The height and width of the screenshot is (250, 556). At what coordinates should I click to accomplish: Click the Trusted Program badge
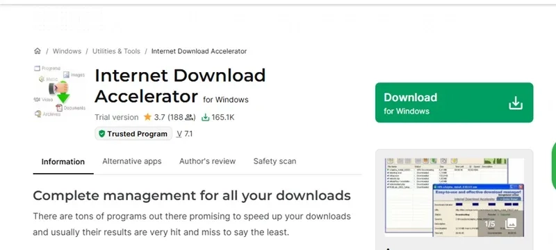(x=133, y=134)
